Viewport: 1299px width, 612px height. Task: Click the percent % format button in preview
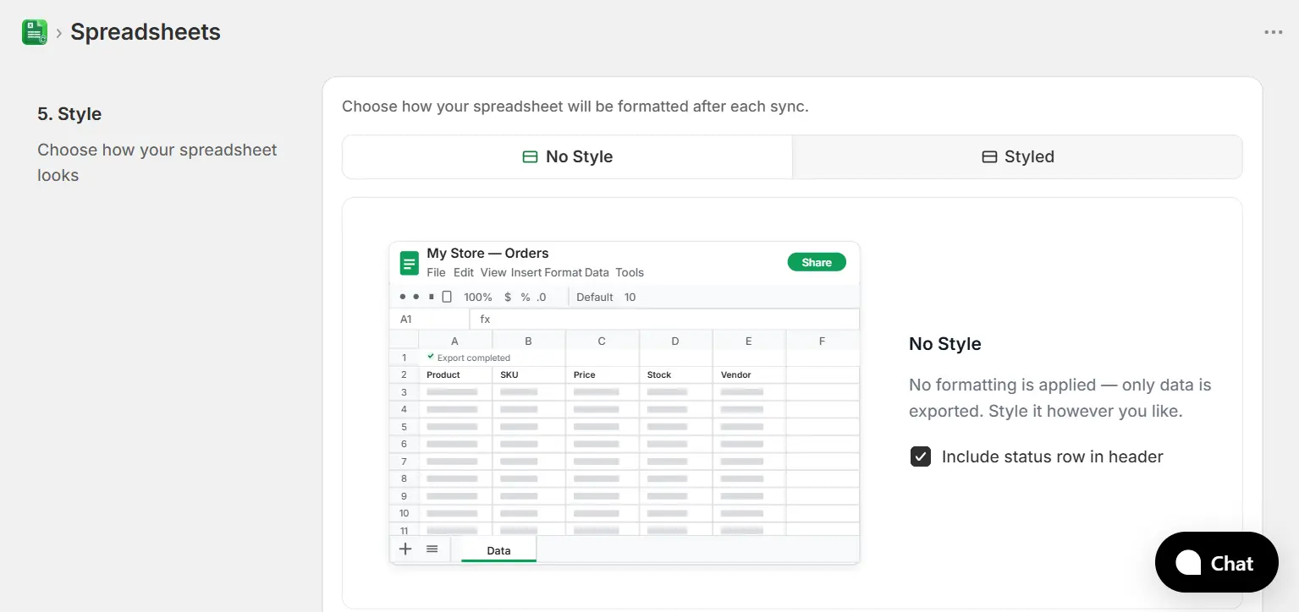coord(526,297)
